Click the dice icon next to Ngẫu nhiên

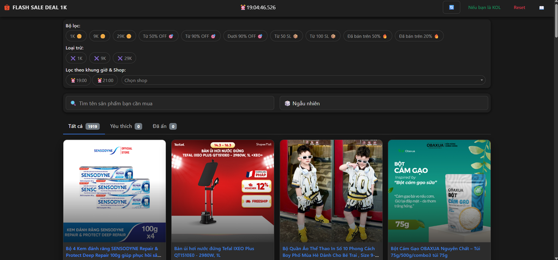287,103
